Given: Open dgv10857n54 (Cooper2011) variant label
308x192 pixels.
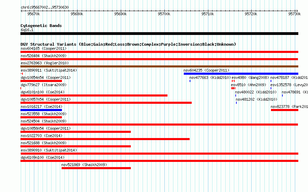Looking at the screenshot, I should click(46, 99).
